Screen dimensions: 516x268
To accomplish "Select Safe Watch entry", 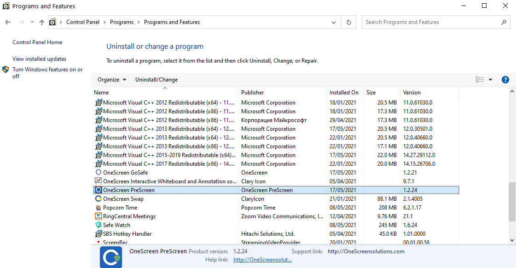I will [276, 225].
